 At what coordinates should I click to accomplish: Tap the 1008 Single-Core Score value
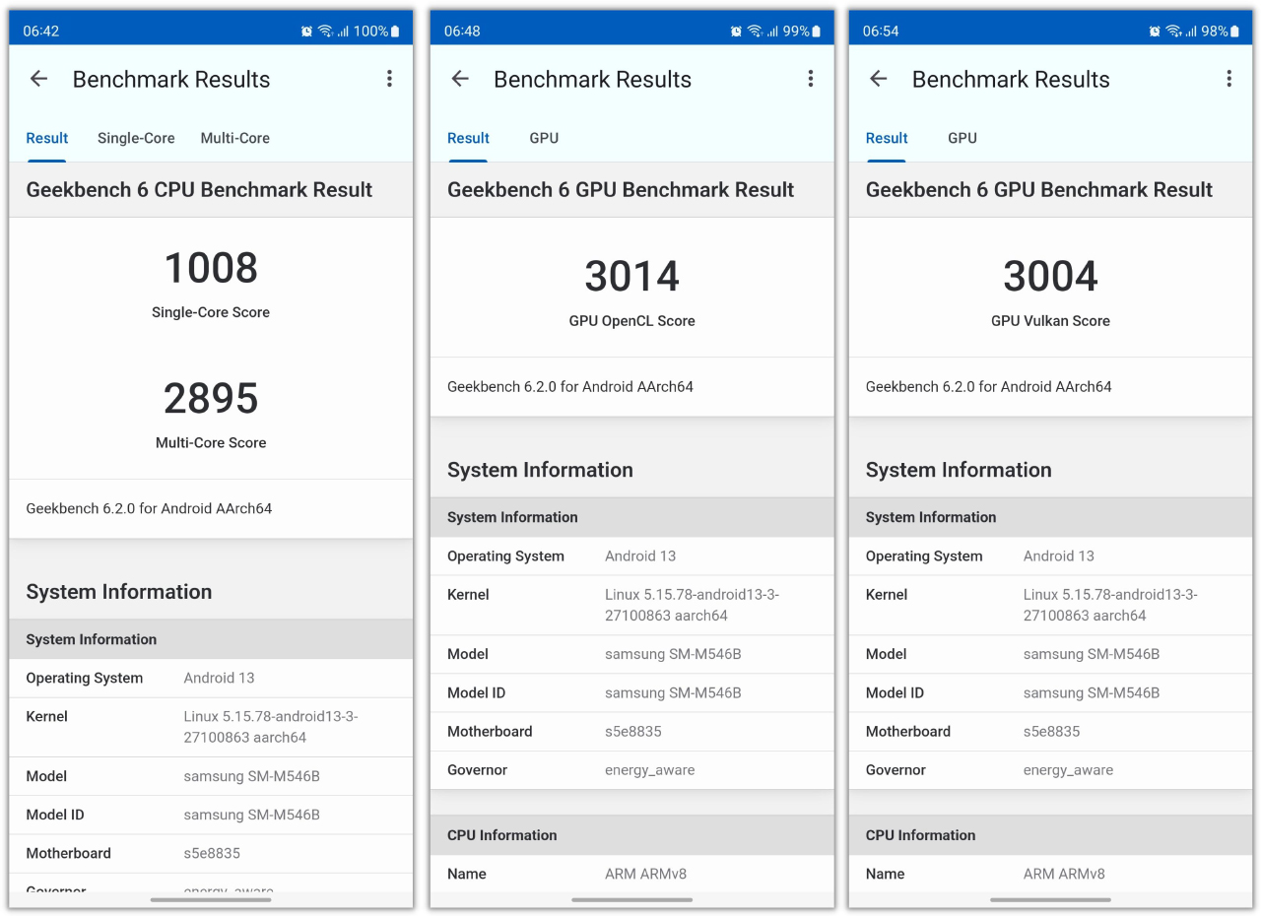(211, 268)
